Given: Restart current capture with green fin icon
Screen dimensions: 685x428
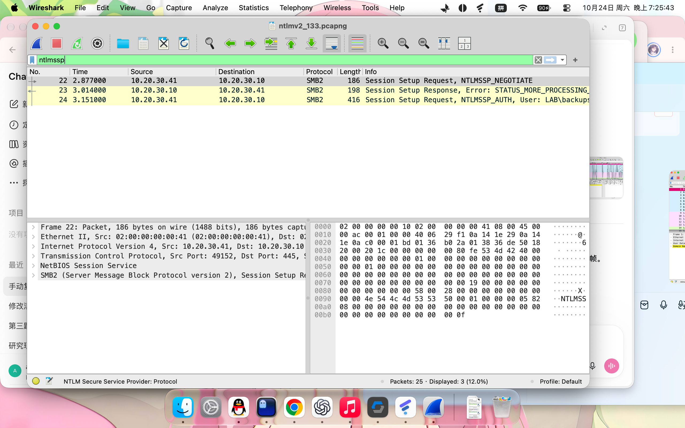Looking at the screenshot, I should (x=77, y=43).
